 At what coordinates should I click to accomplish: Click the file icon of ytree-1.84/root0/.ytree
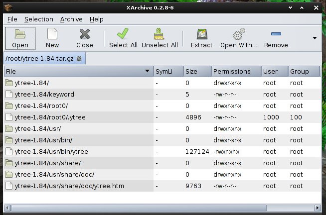click(9, 117)
